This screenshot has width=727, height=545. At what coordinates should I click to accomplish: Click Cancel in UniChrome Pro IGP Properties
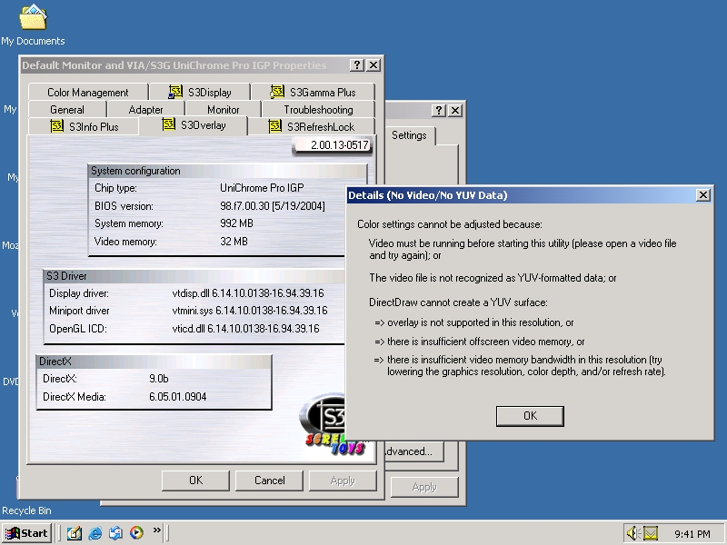point(269,481)
